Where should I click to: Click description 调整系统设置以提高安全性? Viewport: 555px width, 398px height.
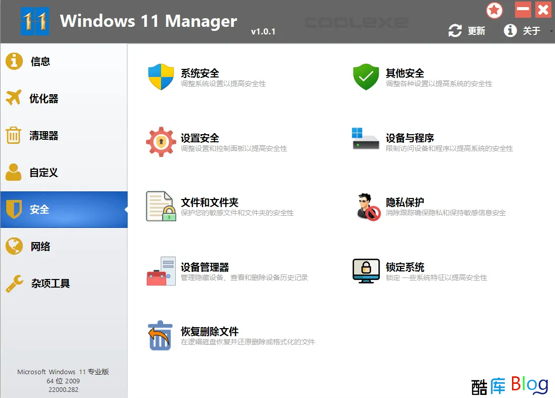point(223,84)
